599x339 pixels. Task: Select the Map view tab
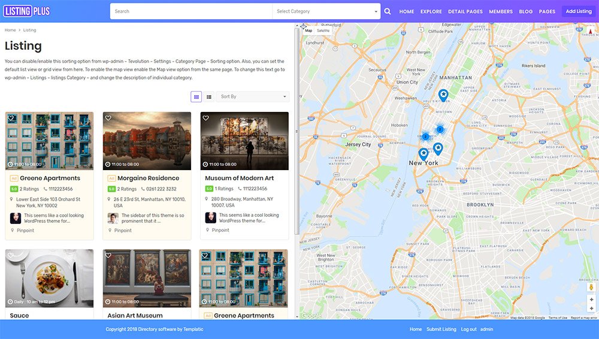click(308, 31)
